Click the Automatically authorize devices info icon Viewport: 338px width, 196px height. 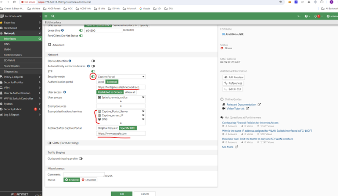[x=89, y=66]
